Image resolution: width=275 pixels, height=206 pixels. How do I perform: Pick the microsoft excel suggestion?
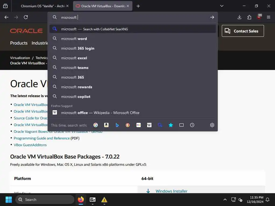[133, 58]
